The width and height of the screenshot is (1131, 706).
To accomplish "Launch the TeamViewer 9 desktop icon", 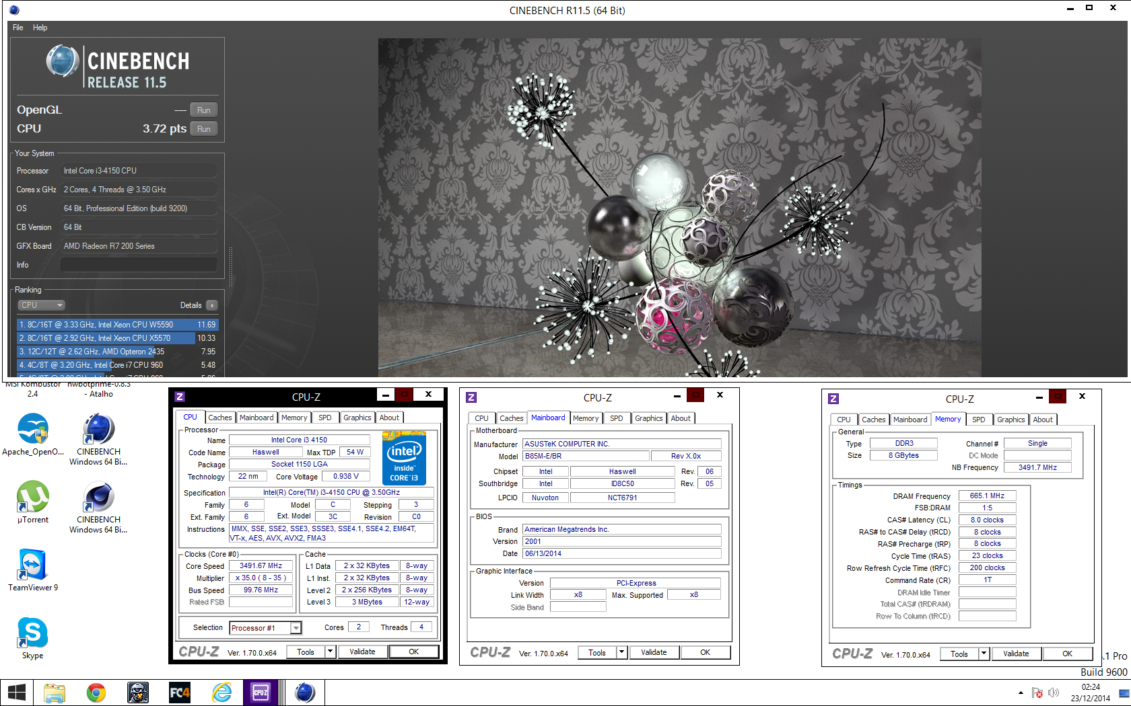I will pos(33,570).
